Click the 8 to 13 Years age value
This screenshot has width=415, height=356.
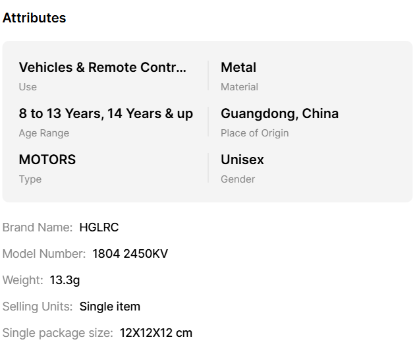(x=61, y=113)
